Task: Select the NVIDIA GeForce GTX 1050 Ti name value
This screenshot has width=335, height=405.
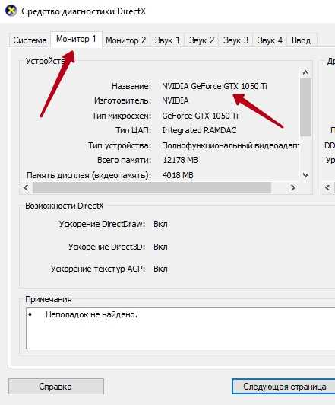Action: (x=214, y=86)
